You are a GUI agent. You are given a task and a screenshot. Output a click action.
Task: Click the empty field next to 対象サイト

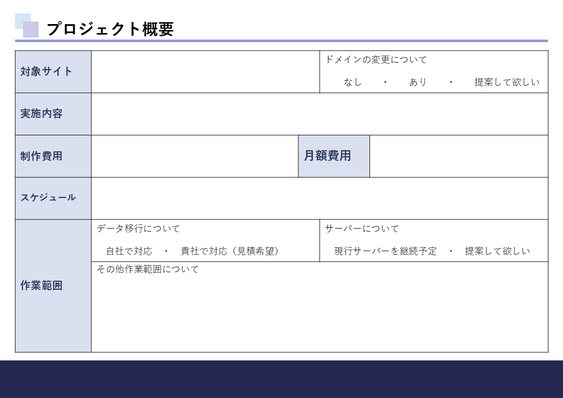(205, 72)
